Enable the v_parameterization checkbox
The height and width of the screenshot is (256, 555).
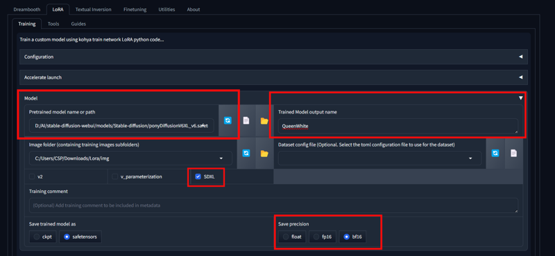(x=114, y=176)
